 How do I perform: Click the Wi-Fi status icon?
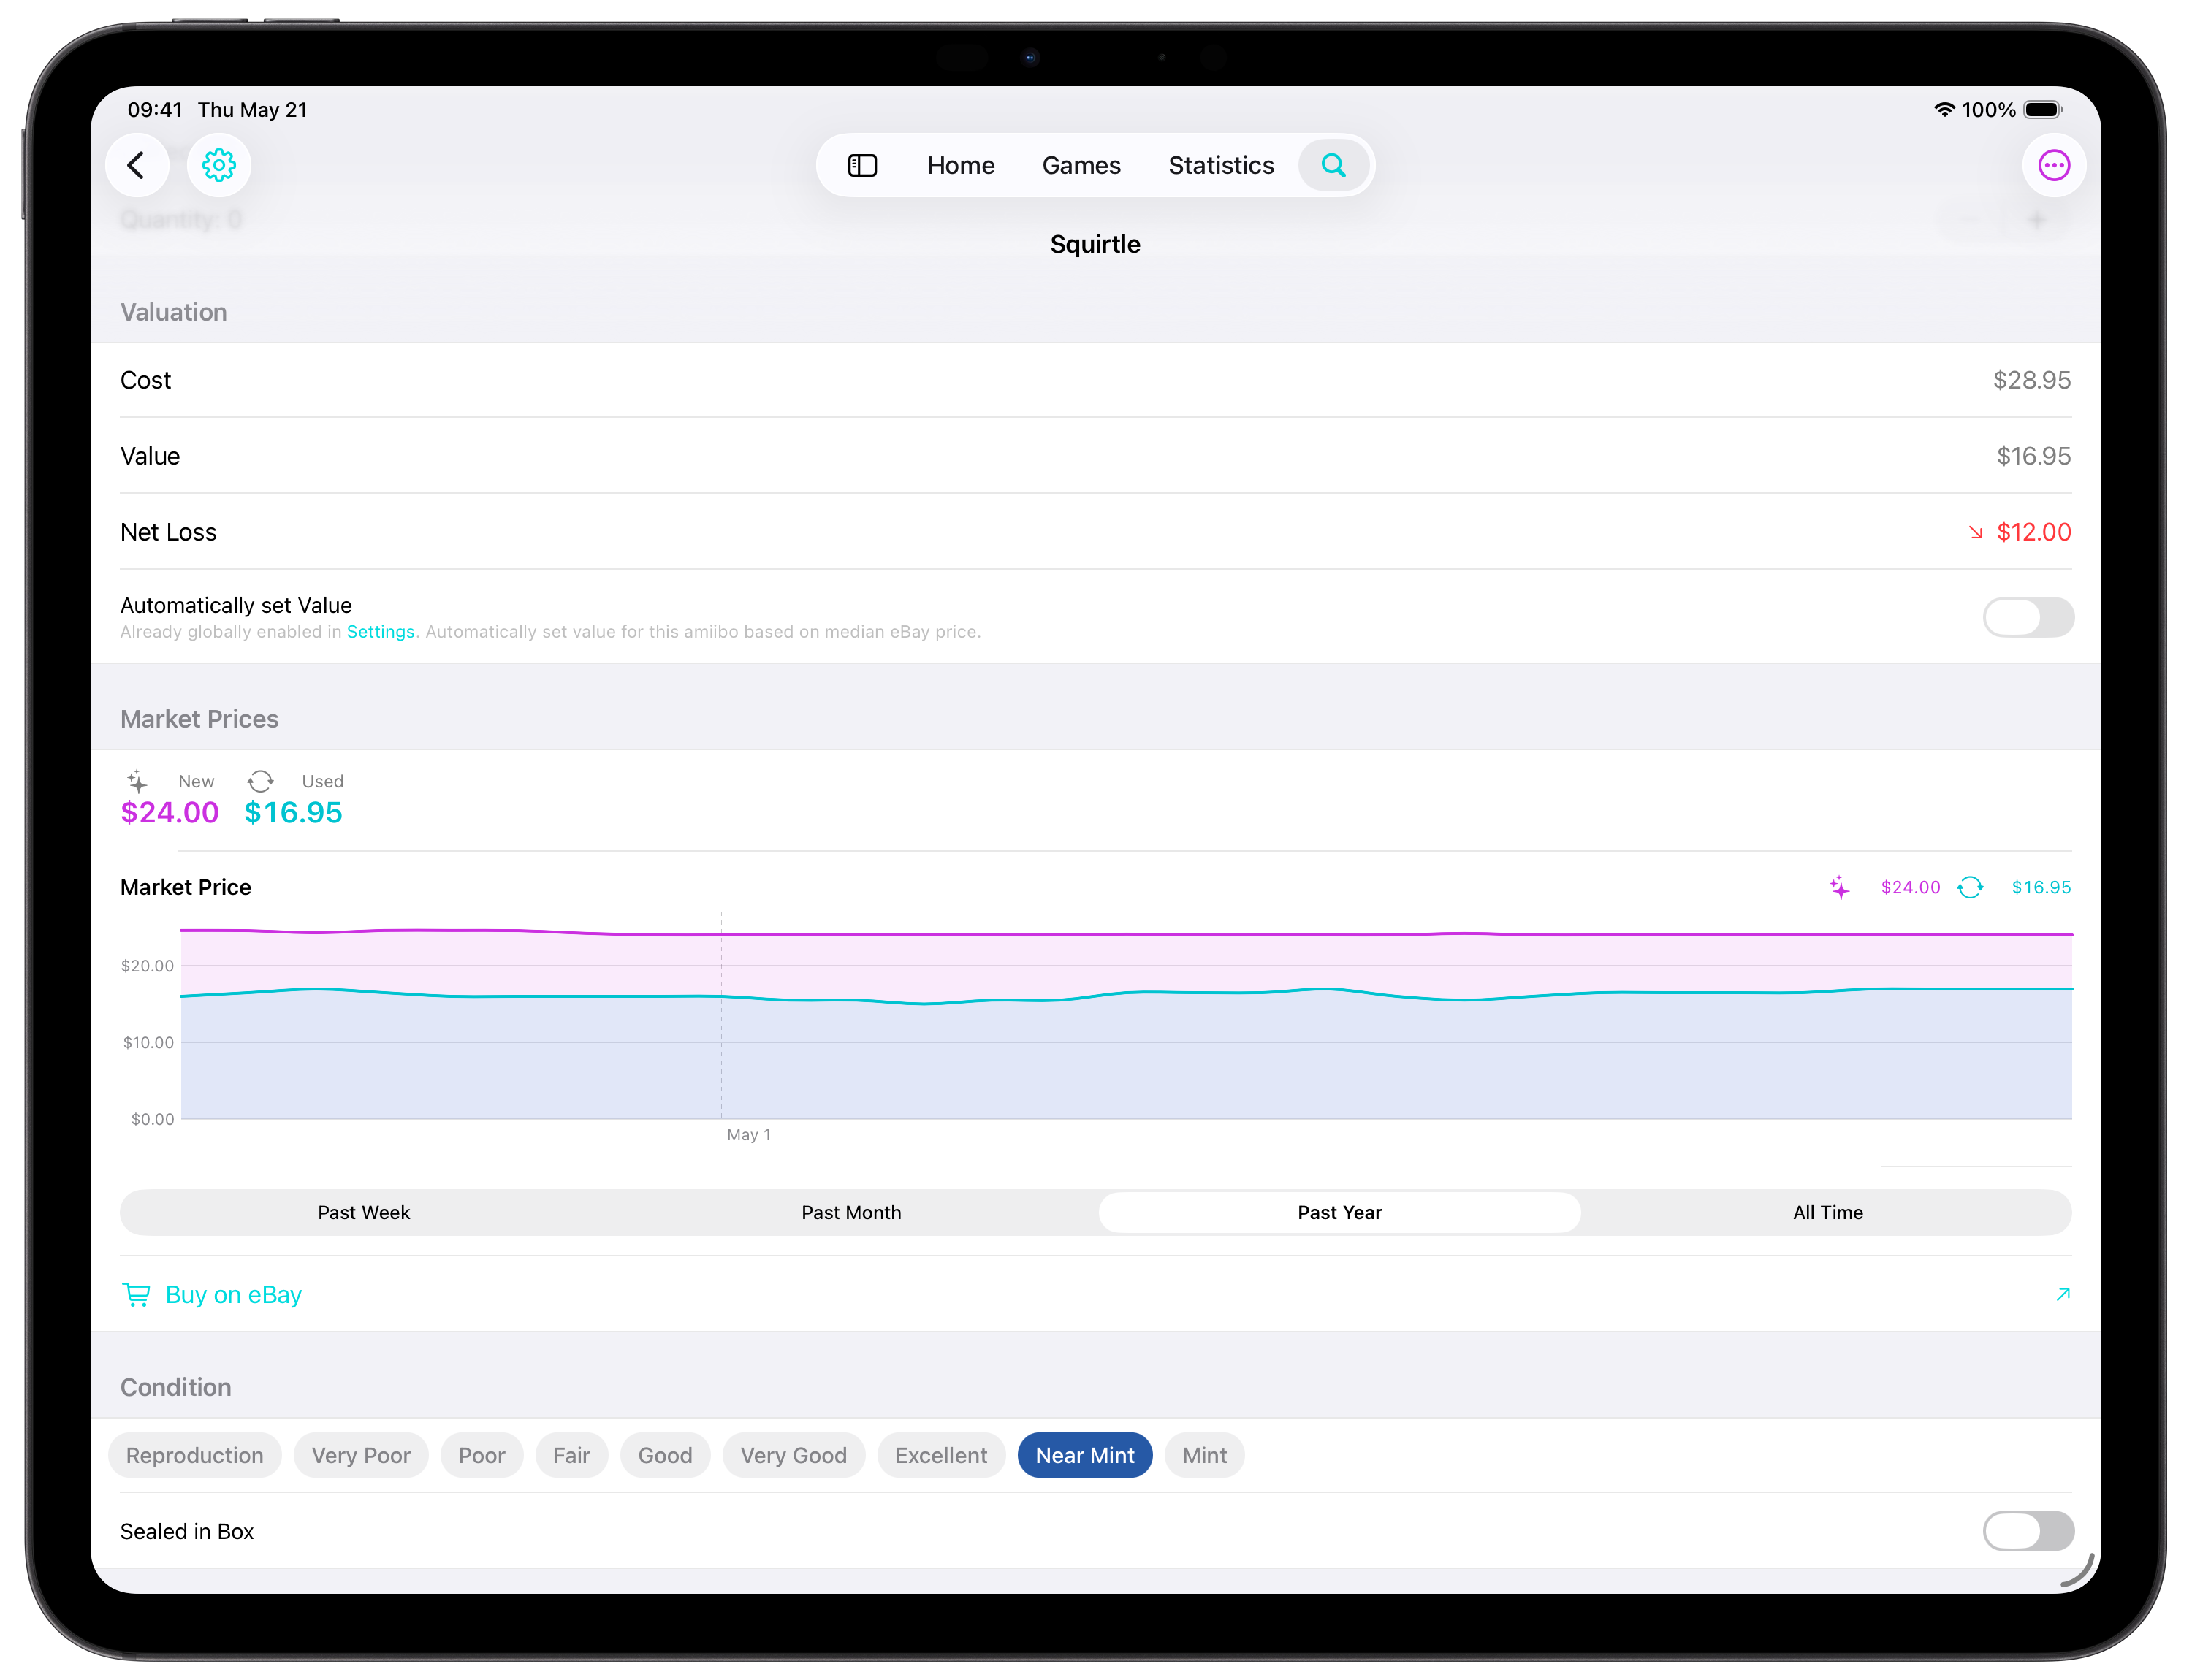(x=1944, y=110)
